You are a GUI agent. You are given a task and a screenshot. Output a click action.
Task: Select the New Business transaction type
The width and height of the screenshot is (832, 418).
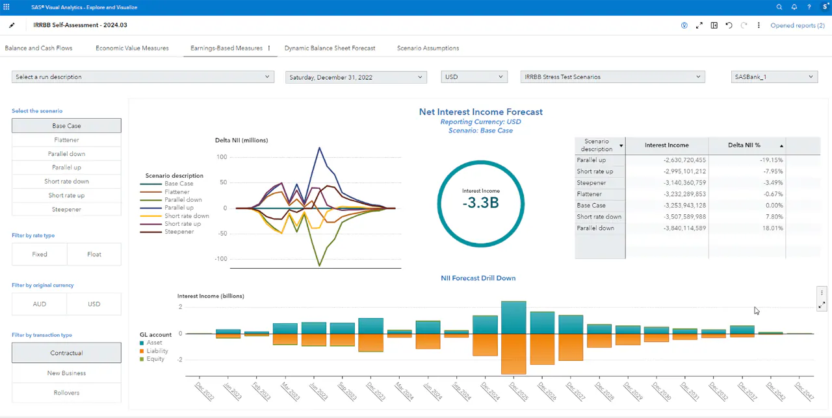66,373
